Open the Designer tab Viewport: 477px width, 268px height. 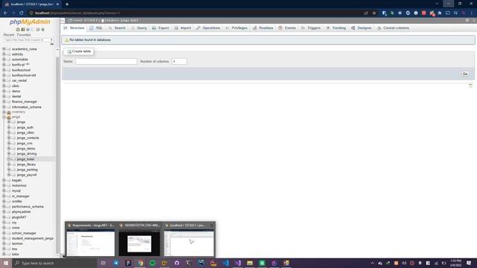[361, 28]
